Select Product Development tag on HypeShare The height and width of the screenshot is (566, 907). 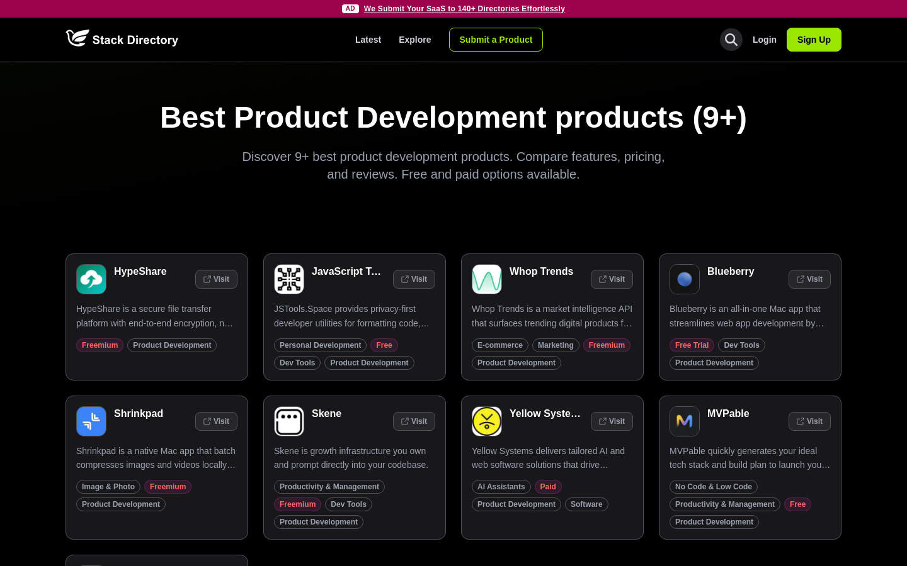click(172, 345)
